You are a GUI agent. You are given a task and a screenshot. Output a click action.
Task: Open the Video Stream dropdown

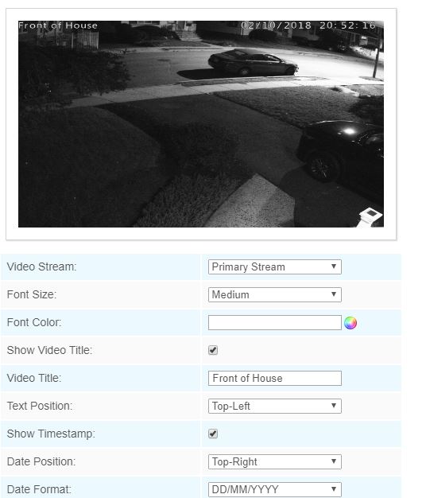(x=275, y=267)
